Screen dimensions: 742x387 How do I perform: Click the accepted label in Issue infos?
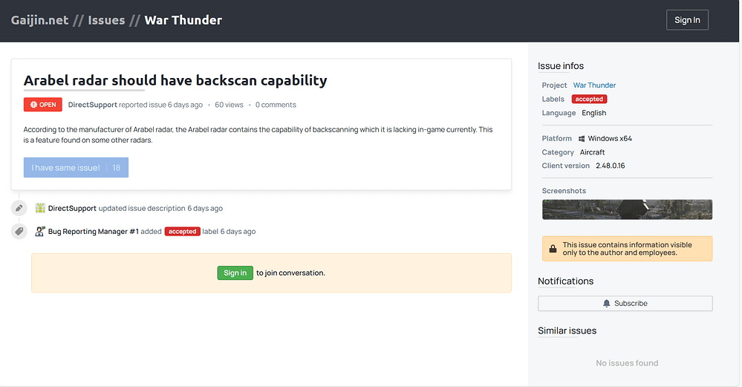589,99
